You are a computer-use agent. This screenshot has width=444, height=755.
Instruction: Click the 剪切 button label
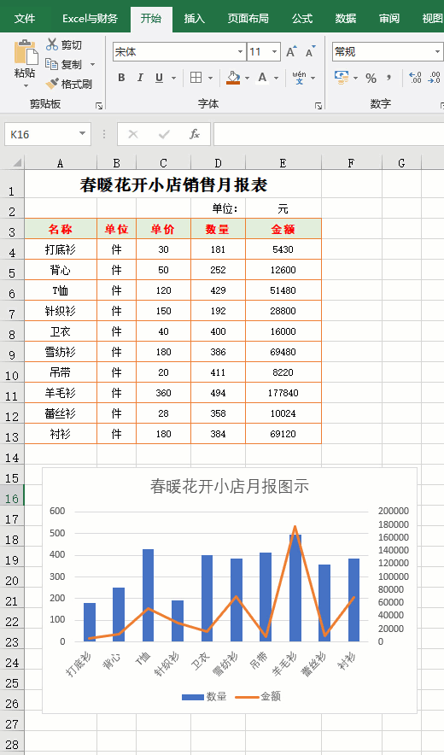click(x=71, y=45)
